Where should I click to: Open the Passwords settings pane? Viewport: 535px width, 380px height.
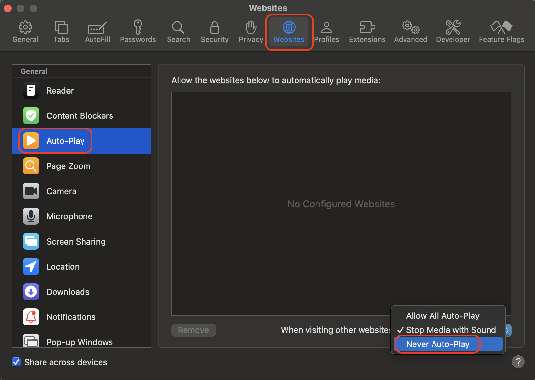point(138,31)
